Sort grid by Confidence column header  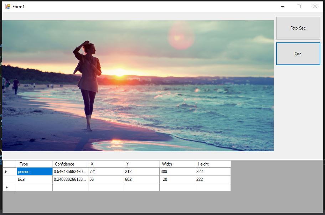tap(70, 164)
